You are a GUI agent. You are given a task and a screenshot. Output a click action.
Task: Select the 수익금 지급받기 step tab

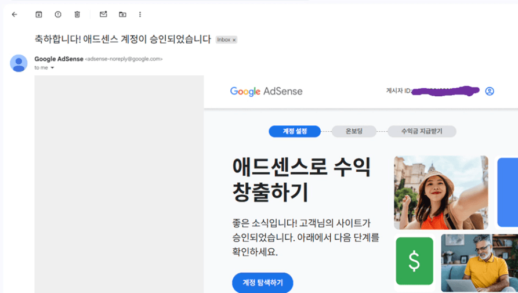(422, 132)
